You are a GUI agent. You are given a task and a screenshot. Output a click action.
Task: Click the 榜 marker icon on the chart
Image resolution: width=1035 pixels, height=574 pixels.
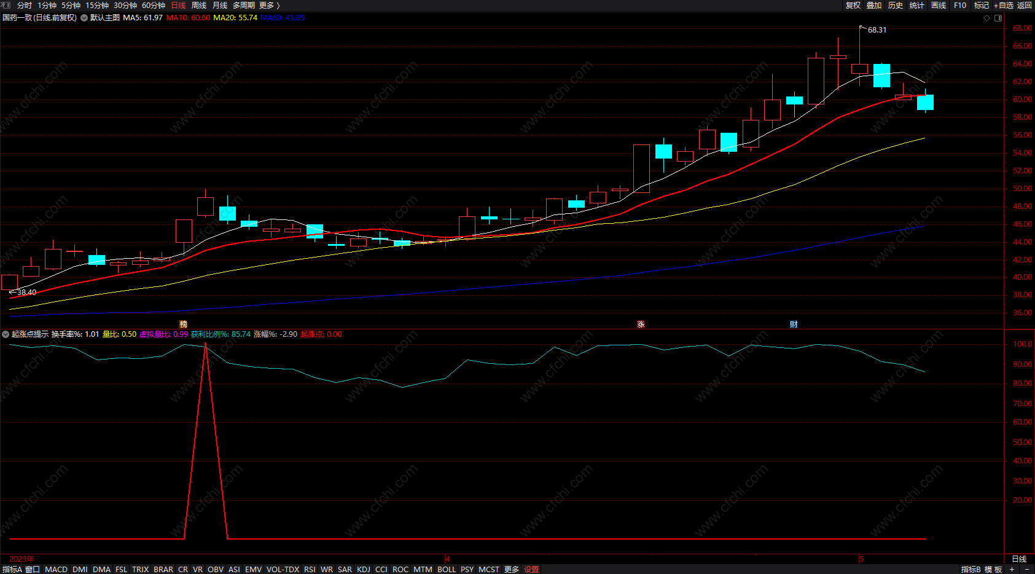[x=183, y=324]
